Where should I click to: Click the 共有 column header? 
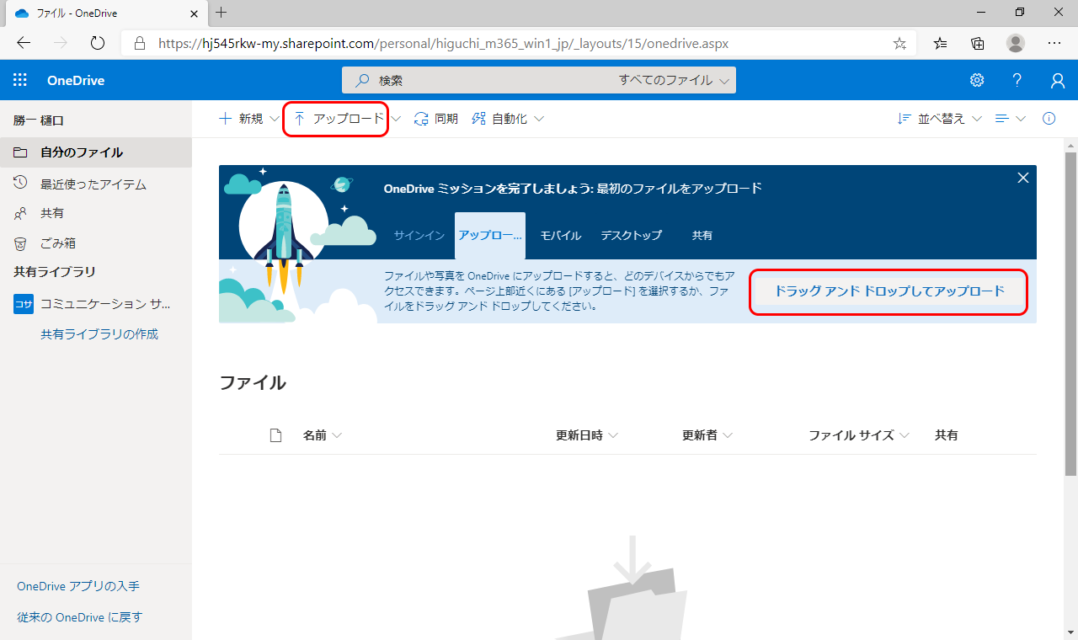click(x=947, y=435)
